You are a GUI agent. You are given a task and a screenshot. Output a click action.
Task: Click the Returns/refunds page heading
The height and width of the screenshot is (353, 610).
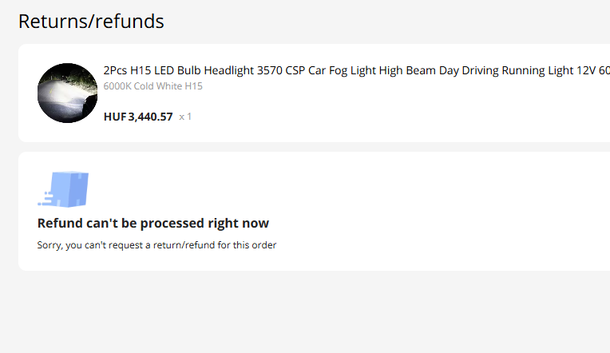[x=91, y=22]
